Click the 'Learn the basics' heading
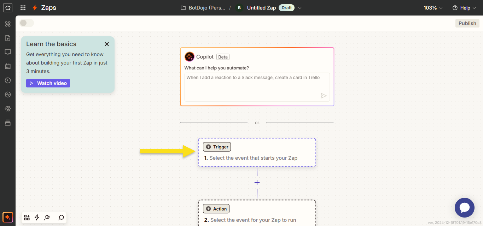Screen dimensions: 483x226 pos(51,44)
